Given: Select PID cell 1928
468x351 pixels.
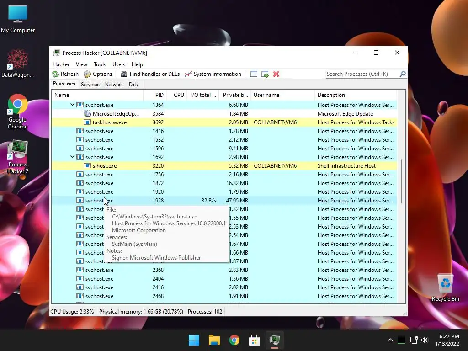Looking at the screenshot, I should [x=158, y=201].
